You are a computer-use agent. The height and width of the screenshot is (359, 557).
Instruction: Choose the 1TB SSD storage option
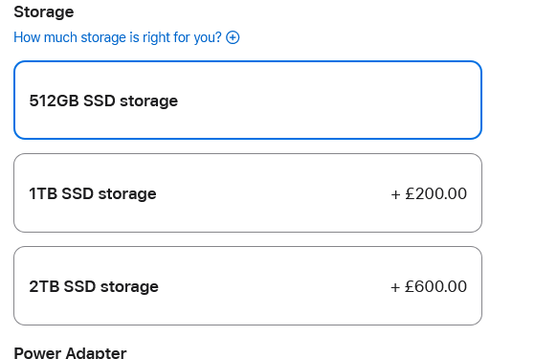pyautogui.click(x=248, y=193)
